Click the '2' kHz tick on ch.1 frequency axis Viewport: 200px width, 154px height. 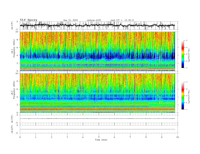pos(18,63)
